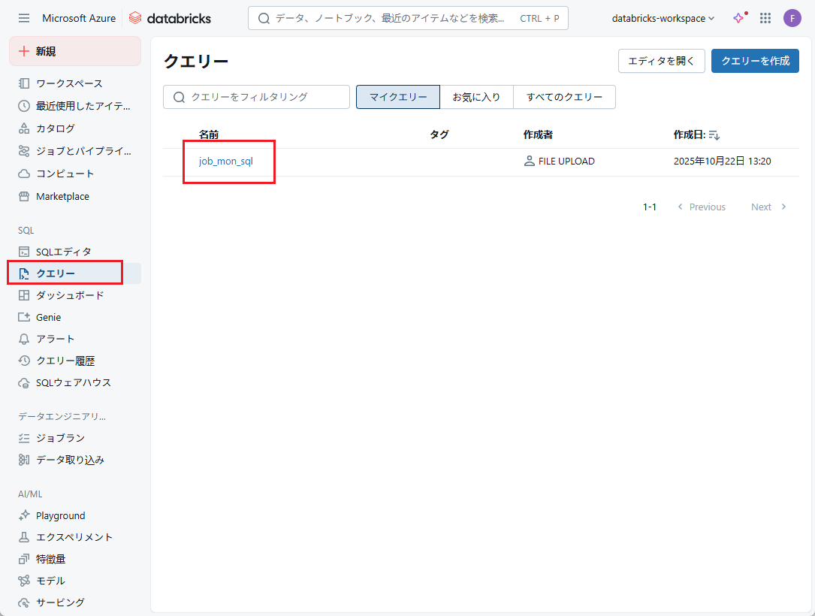
Task: Go to ダッシュボード in the sidebar
Action: pos(70,295)
